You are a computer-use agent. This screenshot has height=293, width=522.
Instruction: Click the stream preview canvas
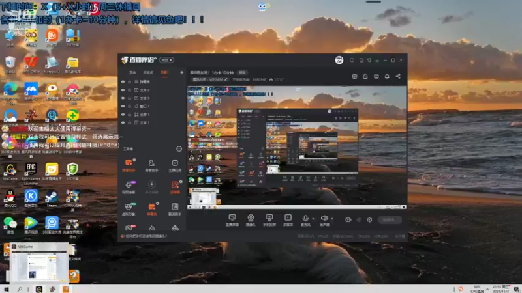tap(297, 147)
